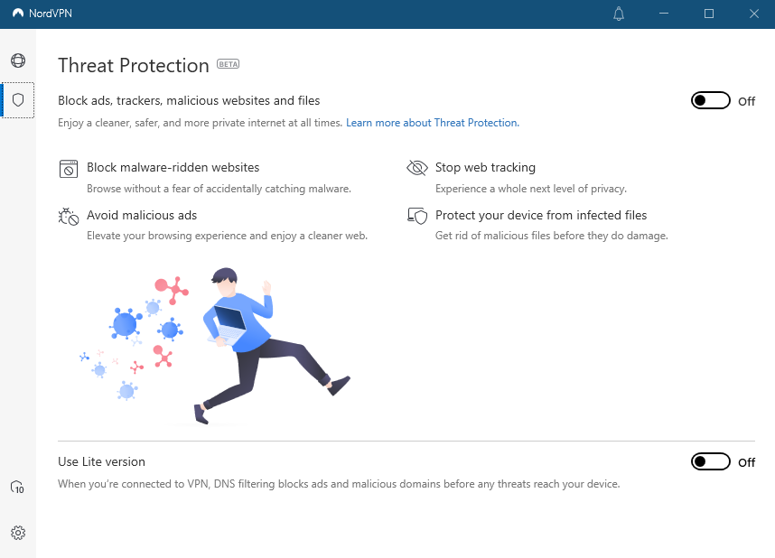
Task: Click the malware-ridden websites browser icon
Action: [68, 169]
